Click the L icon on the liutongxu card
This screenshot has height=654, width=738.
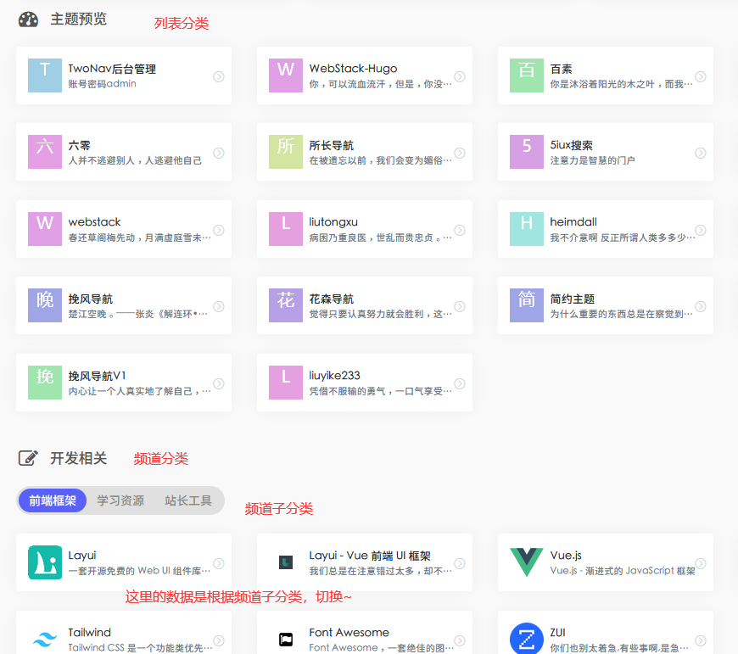pos(286,229)
